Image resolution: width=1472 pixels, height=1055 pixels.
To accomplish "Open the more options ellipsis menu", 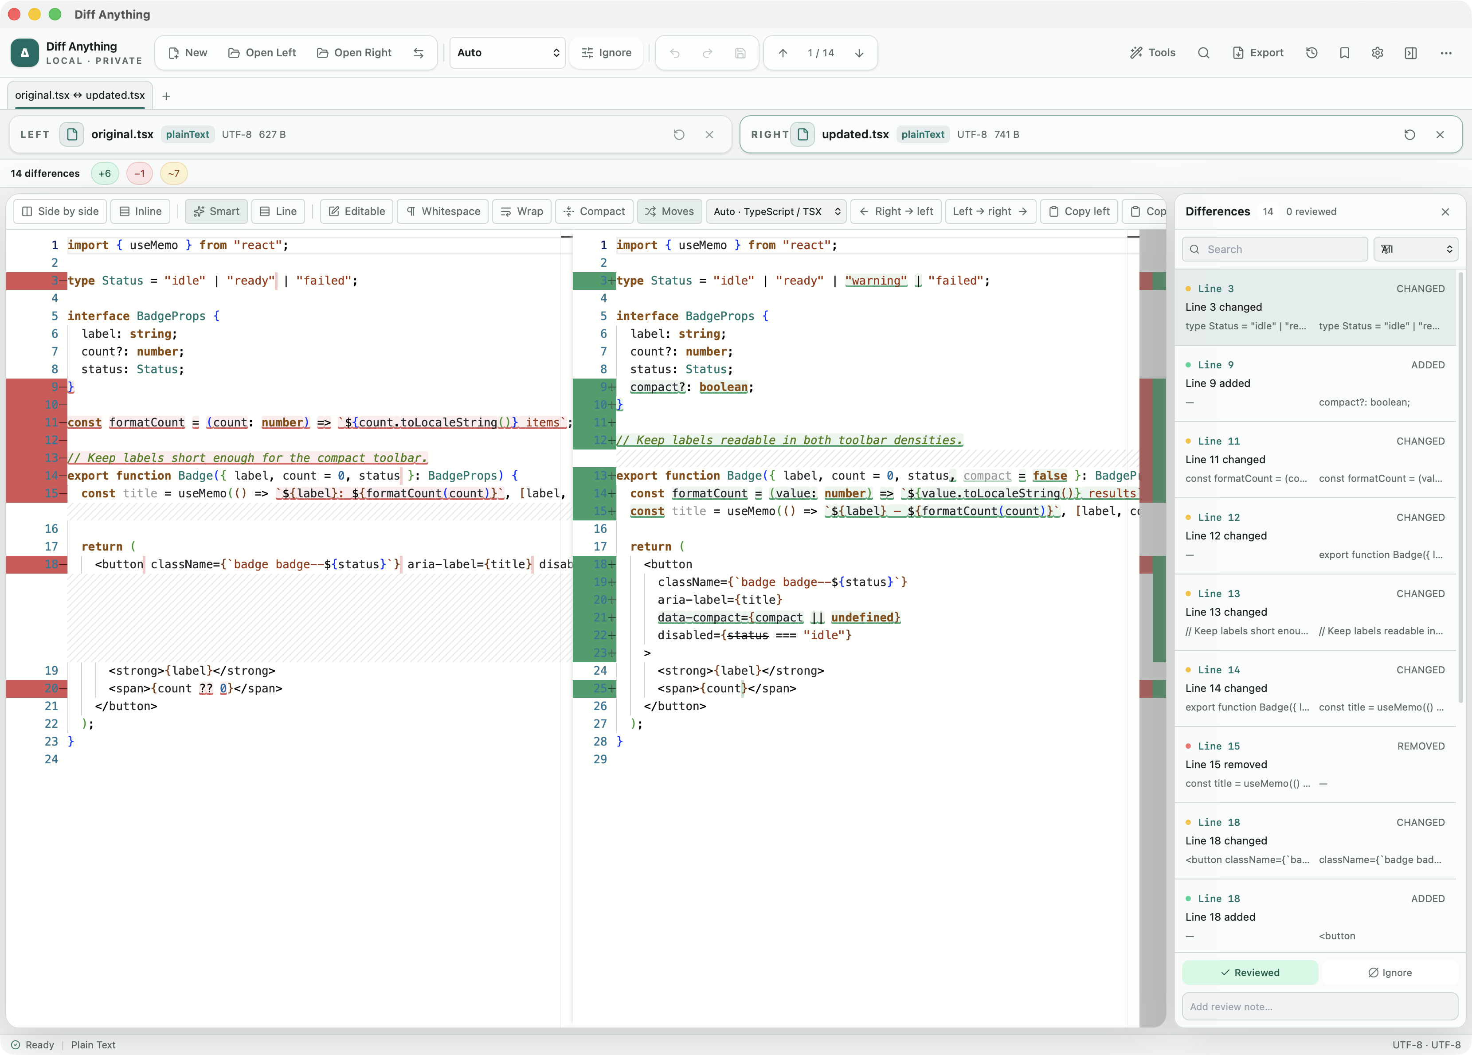I will coord(1446,53).
